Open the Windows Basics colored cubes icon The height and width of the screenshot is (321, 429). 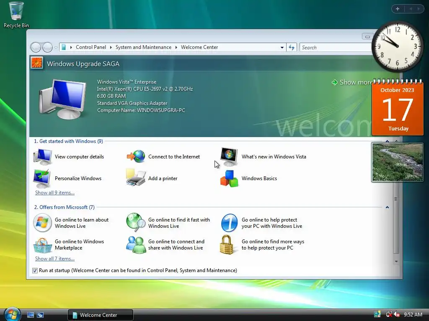click(229, 179)
